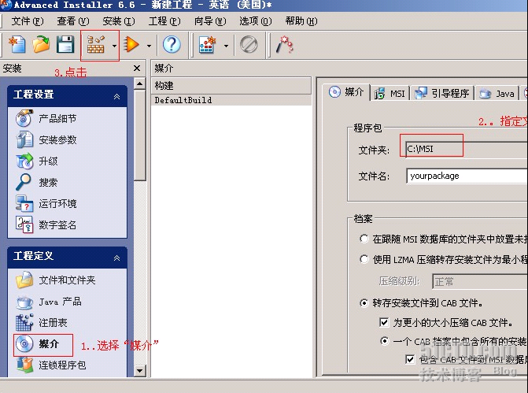Image resolution: width=528 pixels, height=393 pixels.
Task: Open the Java 产品 page
Action: coord(49,302)
